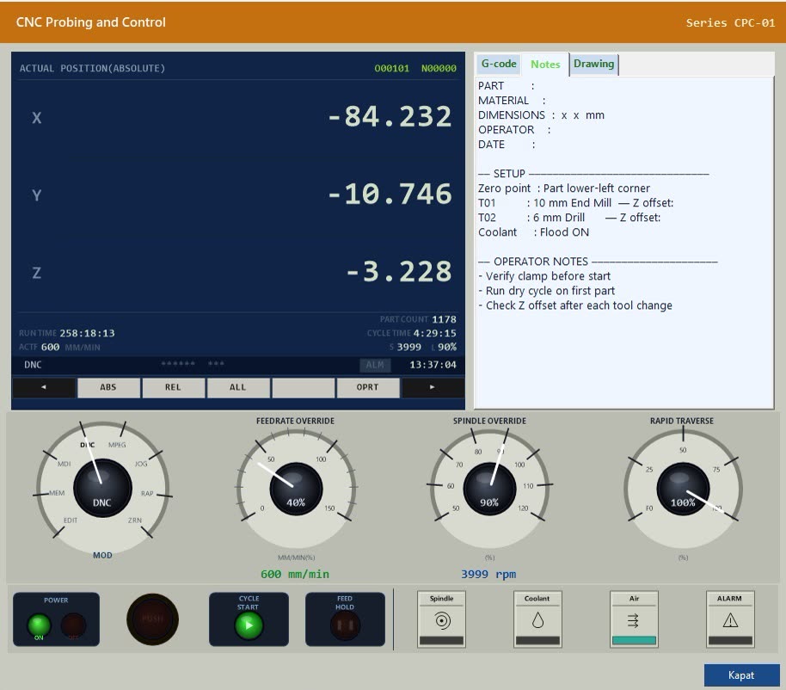Screen dimensions: 786x690
Task: Start the cycle with green play button
Action: pyautogui.click(x=249, y=625)
